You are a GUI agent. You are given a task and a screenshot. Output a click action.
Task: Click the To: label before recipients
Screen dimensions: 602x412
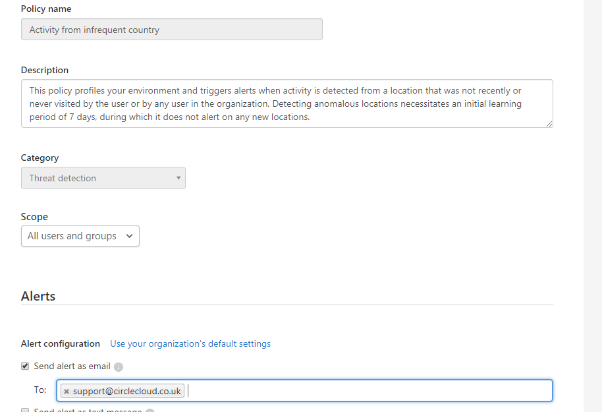pos(40,390)
